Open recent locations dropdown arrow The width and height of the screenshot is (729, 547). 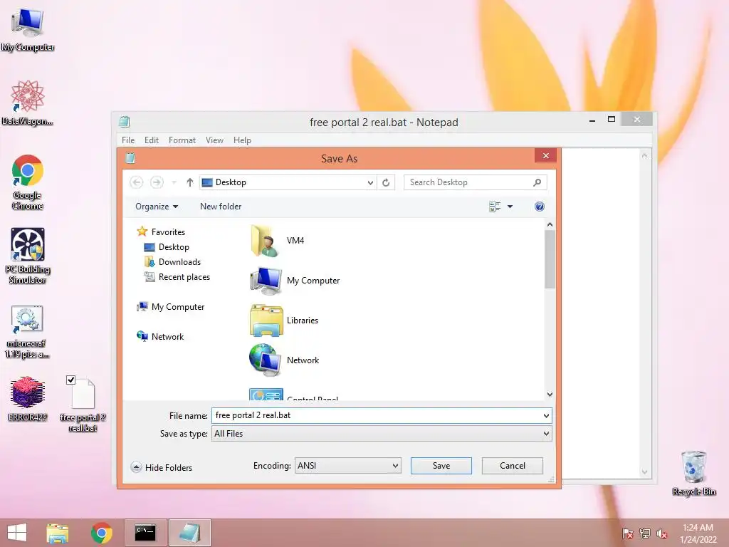174,182
